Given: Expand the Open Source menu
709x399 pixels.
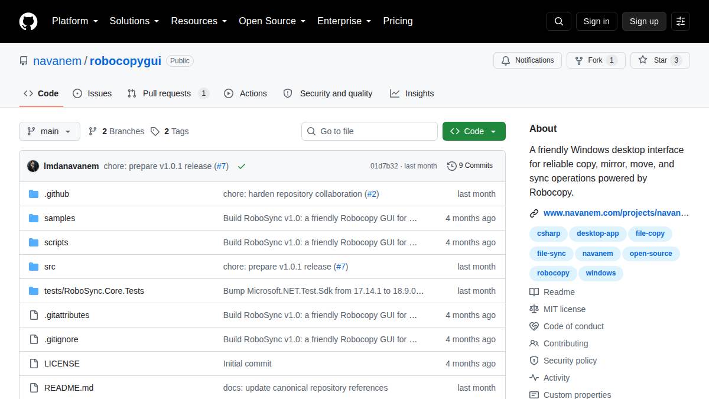Looking at the screenshot, I should coord(272,21).
